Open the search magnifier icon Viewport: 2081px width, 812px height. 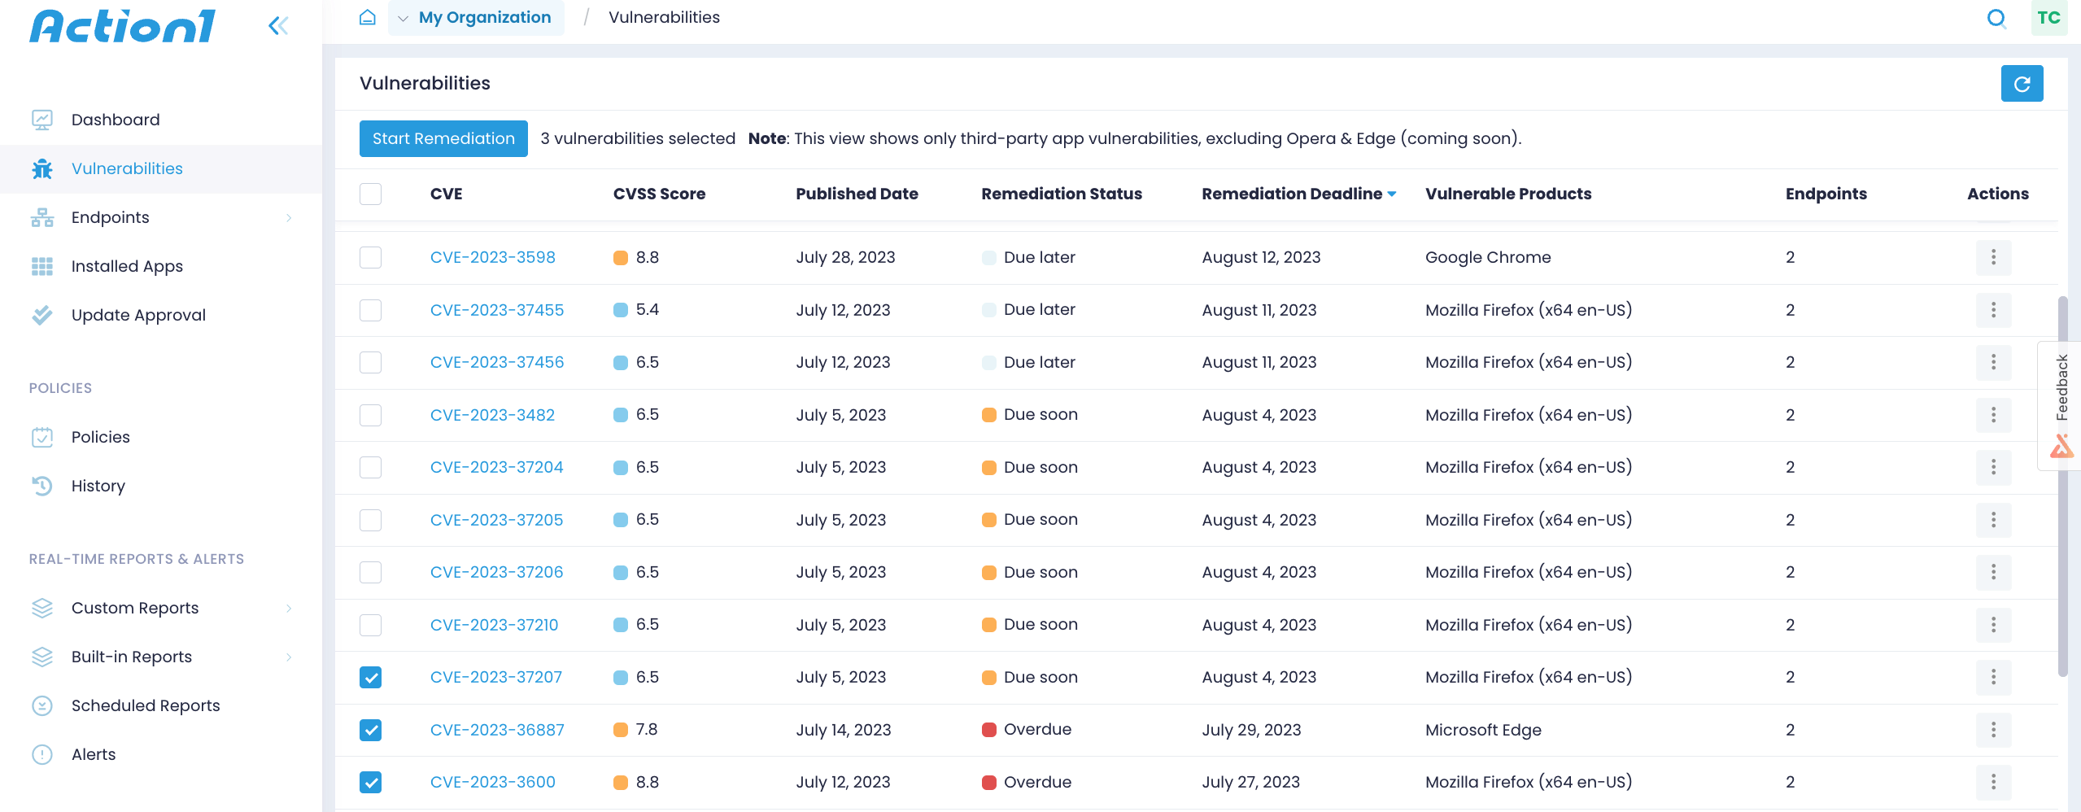(x=1996, y=17)
